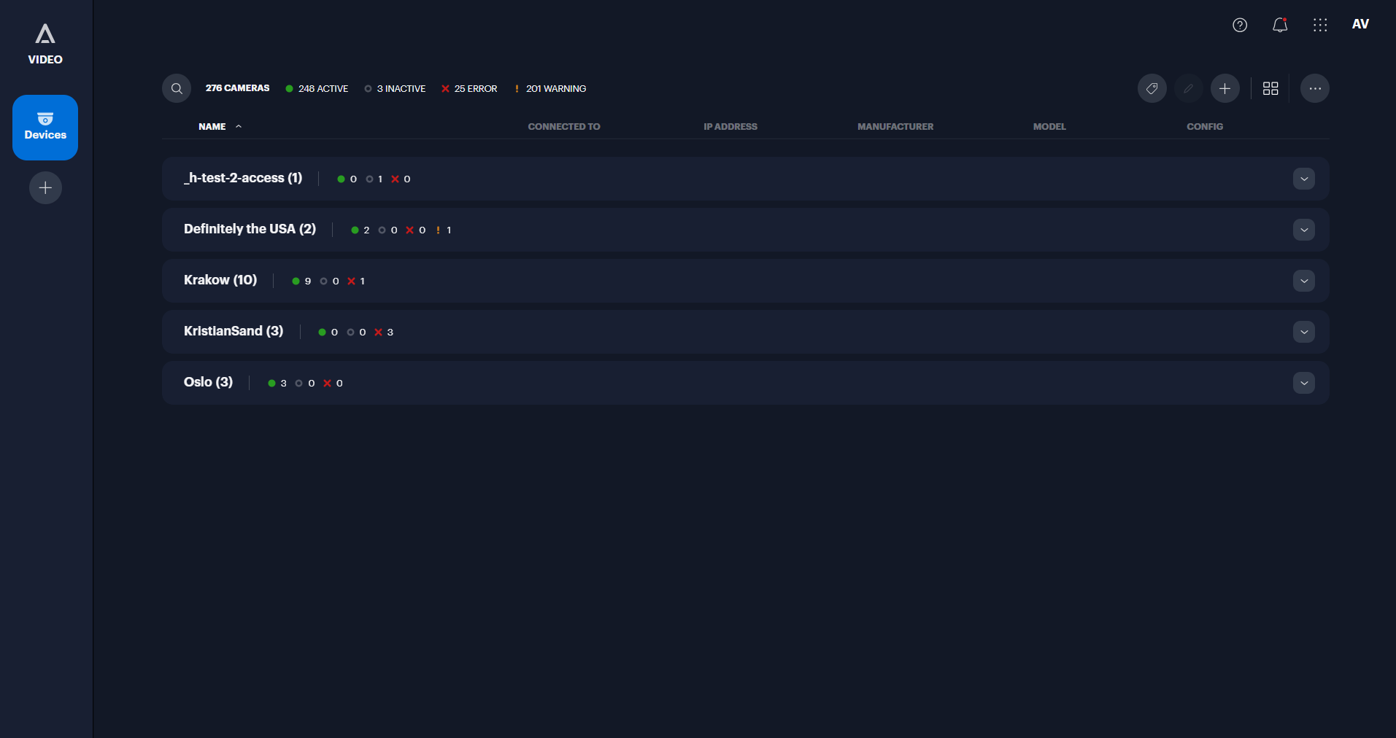Filter by 201 WARNING cameras
The width and height of the screenshot is (1396, 738).
pos(550,88)
